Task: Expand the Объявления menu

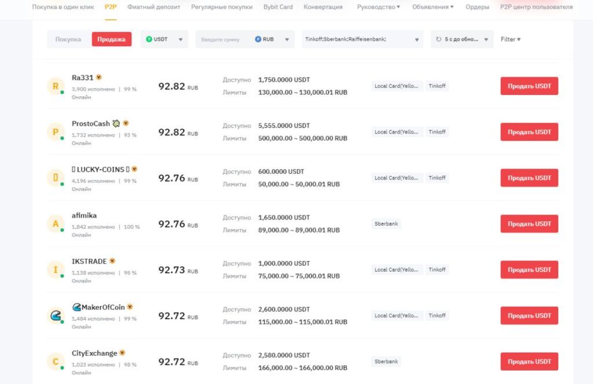Action: [433, 7]
